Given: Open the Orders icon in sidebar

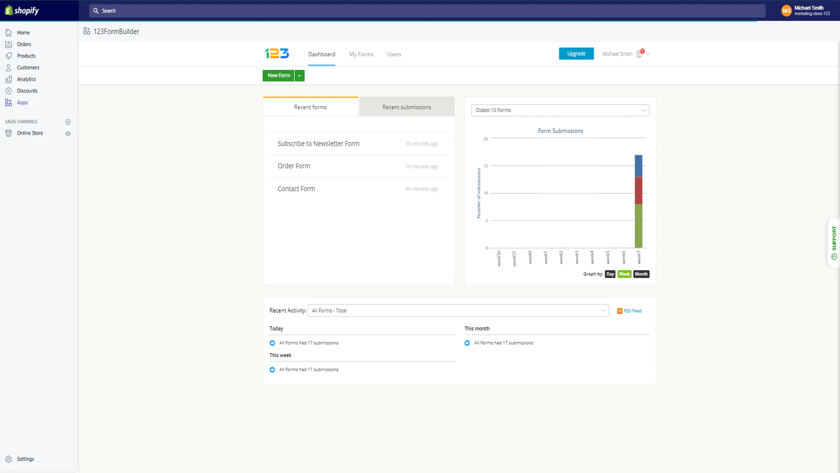Looking at the screenshot, I should [8, 44].
